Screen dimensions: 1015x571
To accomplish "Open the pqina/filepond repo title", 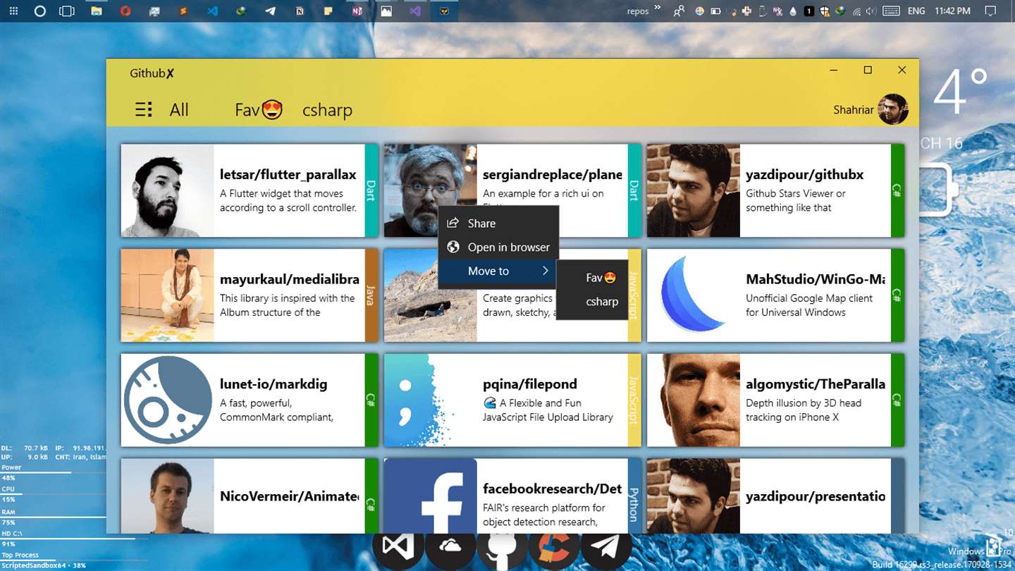I will click(x=530, y=384).
